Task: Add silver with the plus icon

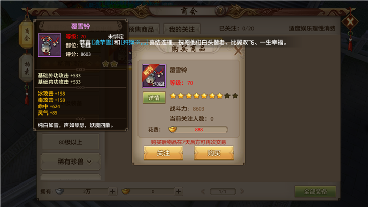Action: [x=112, y=191]
